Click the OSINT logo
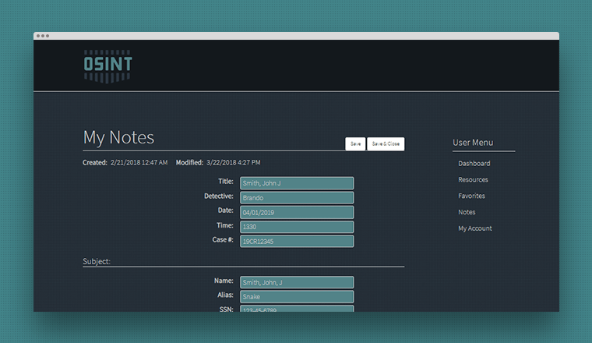 (107, 66)
